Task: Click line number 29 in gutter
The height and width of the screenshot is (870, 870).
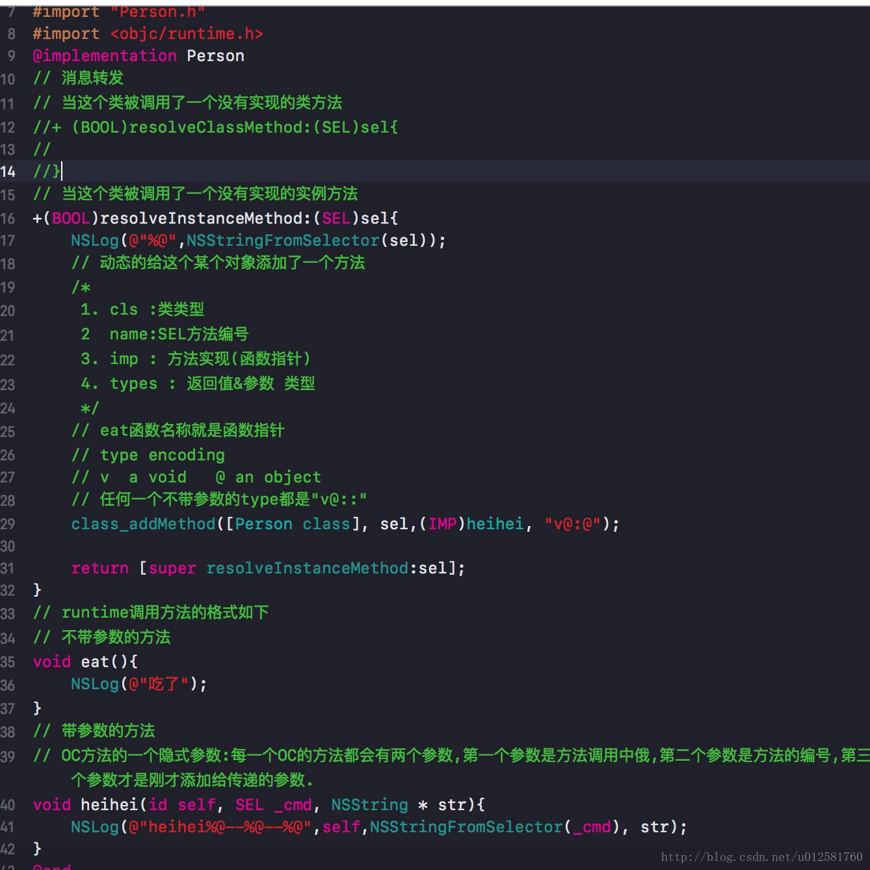Action: [8, 524]
